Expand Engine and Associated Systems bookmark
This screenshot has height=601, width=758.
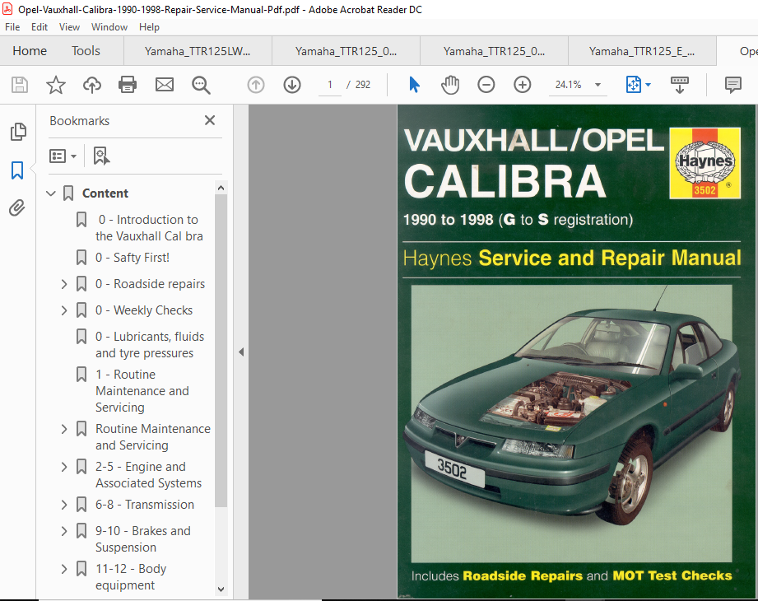click(64, 467)
